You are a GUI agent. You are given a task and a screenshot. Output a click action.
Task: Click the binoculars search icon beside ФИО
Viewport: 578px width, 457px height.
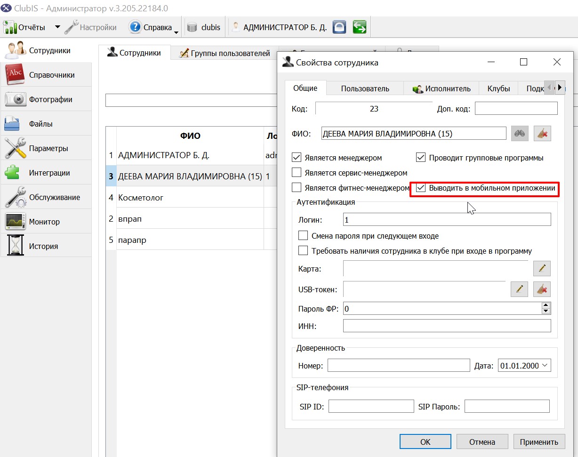[x=520, y=134]
